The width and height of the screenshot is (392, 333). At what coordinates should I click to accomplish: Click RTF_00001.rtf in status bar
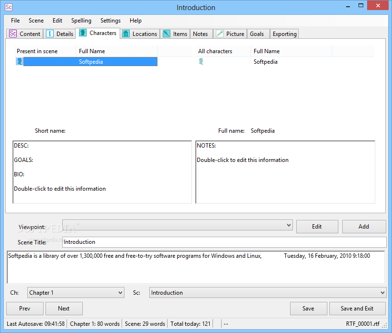[x=363, y=324]
